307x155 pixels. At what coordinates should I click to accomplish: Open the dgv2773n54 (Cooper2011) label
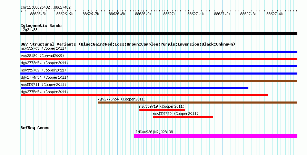click(44, 63)
